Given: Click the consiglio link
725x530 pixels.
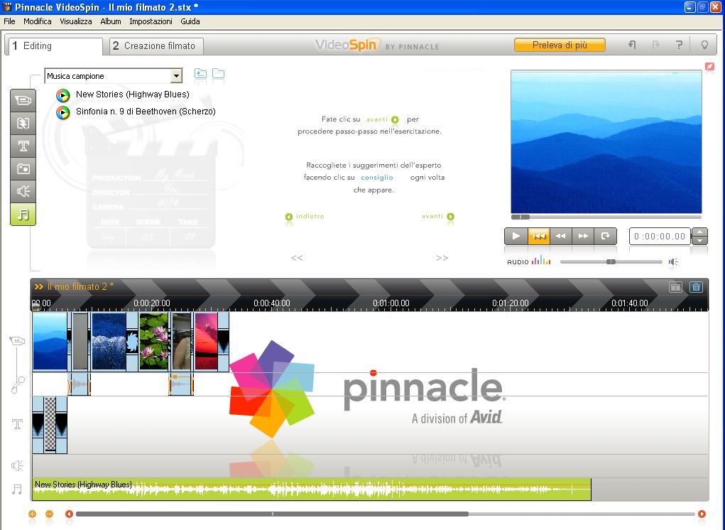Looking at the screenshot, I should (x=377, y=177).
